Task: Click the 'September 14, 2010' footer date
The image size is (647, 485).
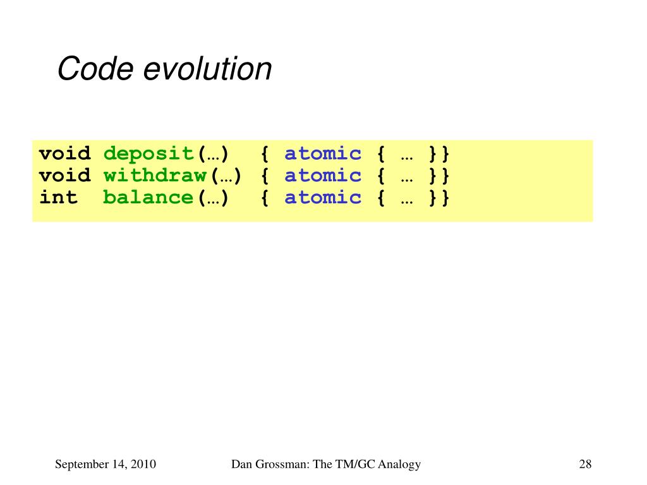Action: click(x=106, y=464)
